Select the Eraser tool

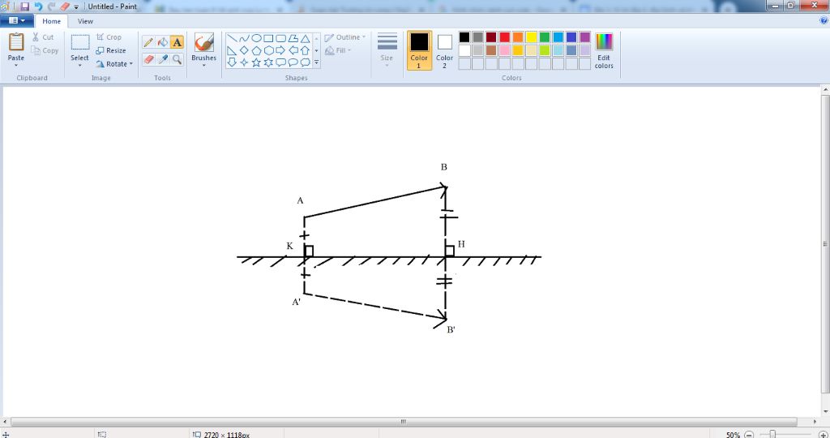[149, 59]
